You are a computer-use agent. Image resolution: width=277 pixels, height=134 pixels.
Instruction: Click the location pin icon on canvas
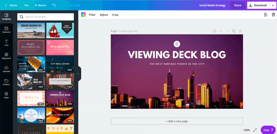(x=177, y=44)
